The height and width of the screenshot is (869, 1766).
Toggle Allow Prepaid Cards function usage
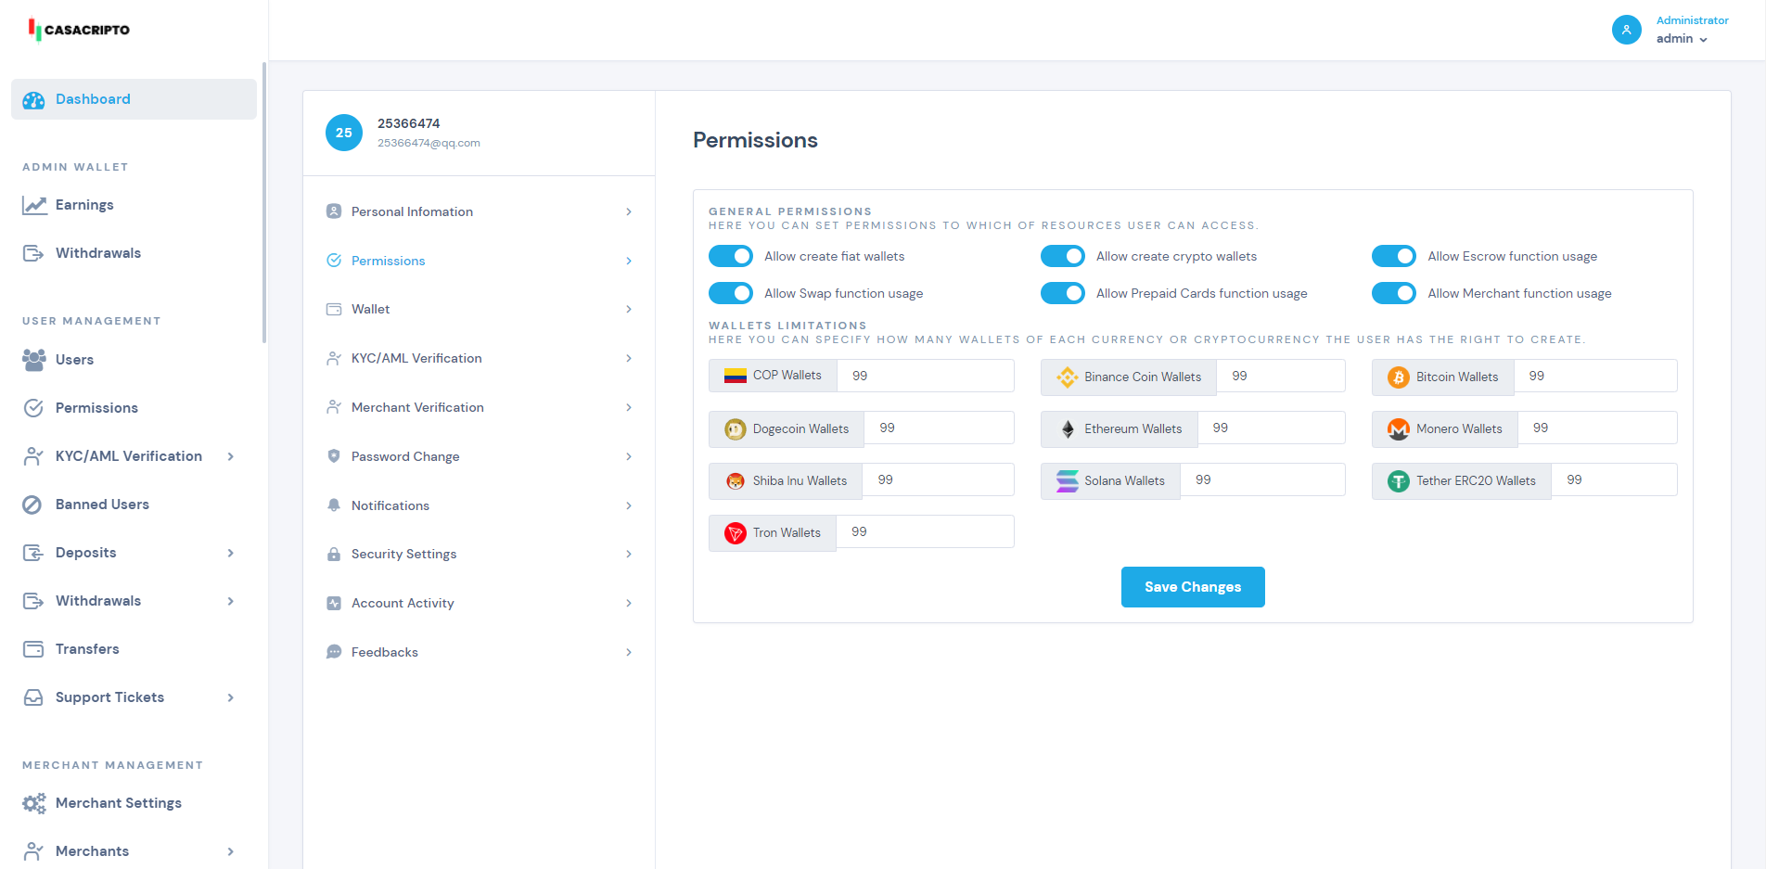tap(1062, 293)
